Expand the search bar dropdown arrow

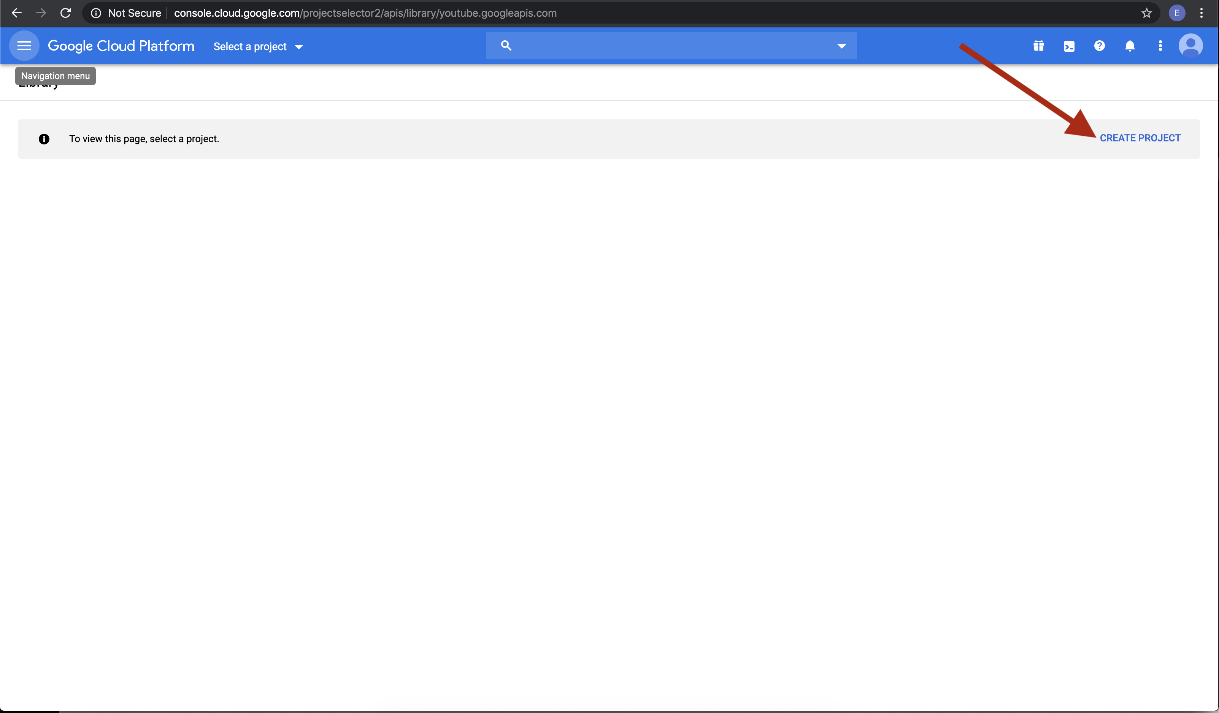point(841,46)
